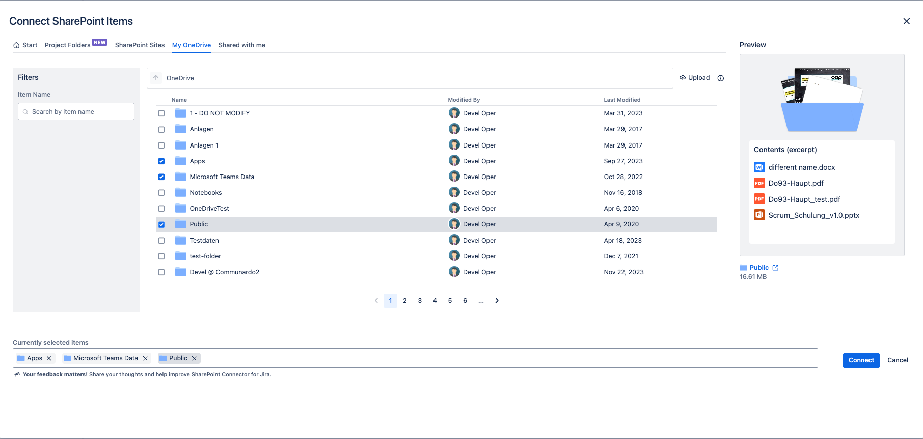Expand more pages via the ellipsis
The height and width of the screenshot is (439, 923).
click(481, 301)
